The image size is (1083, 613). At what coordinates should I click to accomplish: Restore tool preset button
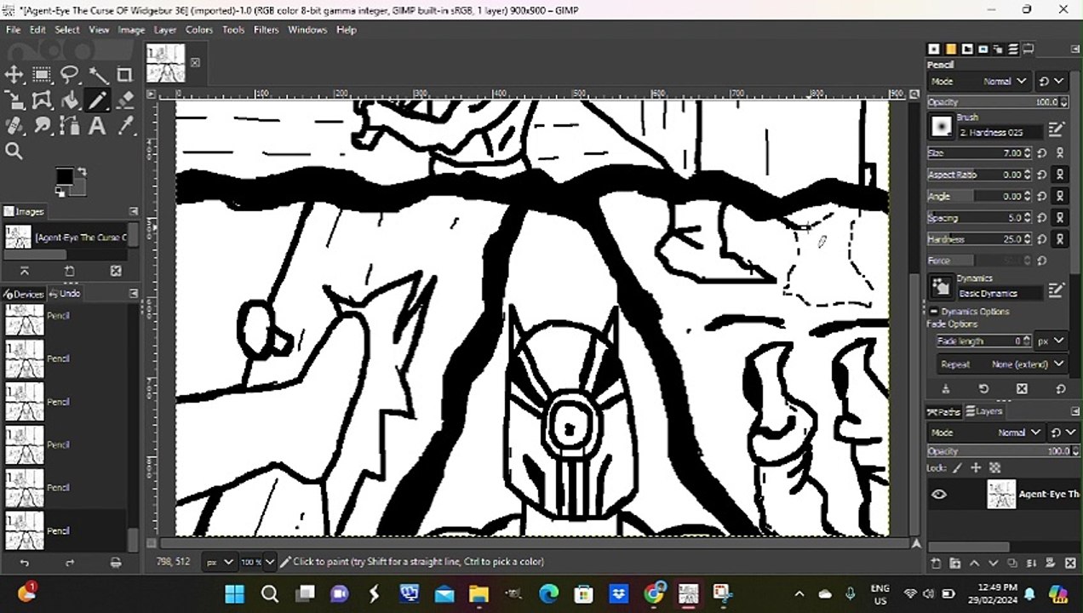coord(983,389)
